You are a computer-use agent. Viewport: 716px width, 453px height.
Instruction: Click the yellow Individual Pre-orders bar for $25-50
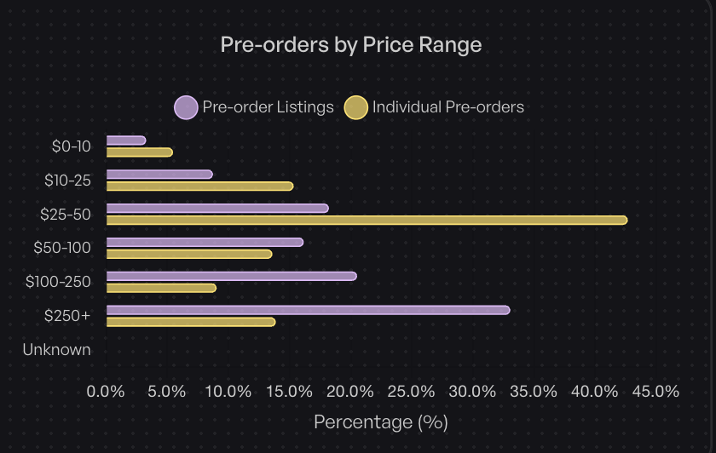coord(367,221)
